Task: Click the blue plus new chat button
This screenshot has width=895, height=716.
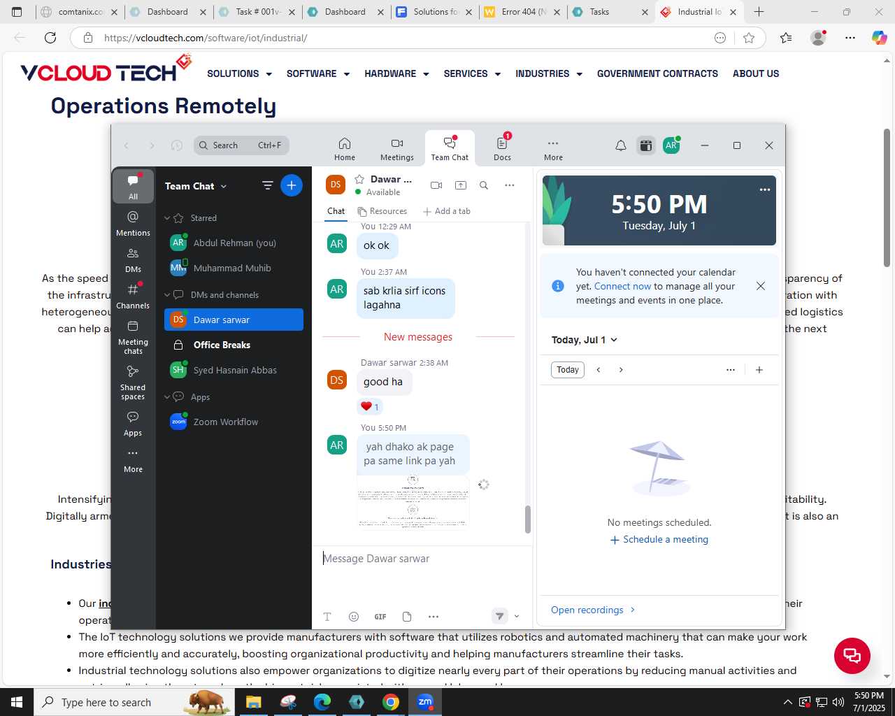Action: [x=292, y=185]
